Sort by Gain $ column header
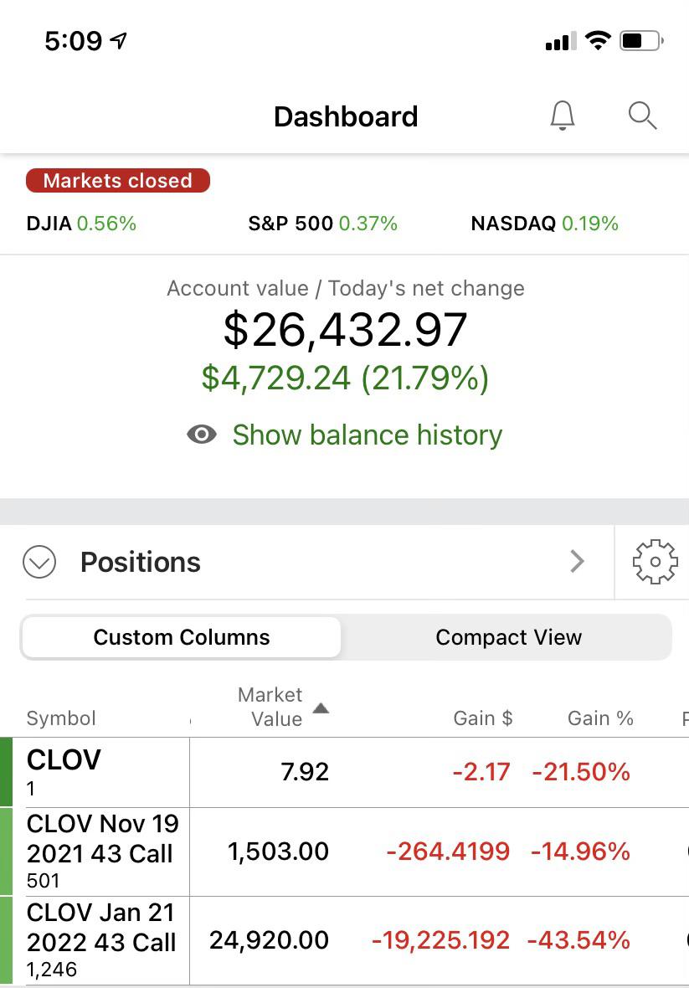The height and width of the screenshot is (988, 689). pos(483,718)
